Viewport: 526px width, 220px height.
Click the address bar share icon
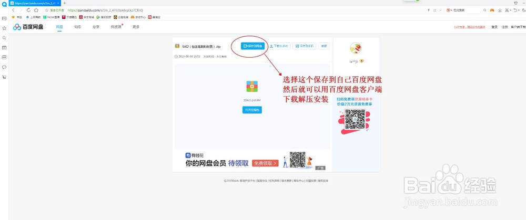click(435, 11)
